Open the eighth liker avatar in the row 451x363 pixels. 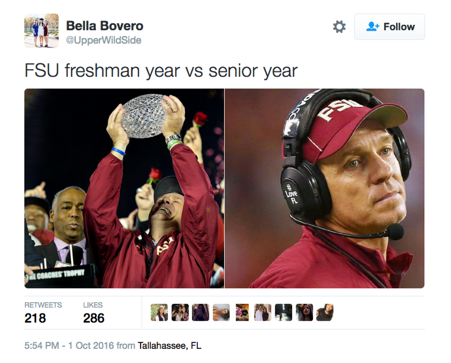[304, 312]
